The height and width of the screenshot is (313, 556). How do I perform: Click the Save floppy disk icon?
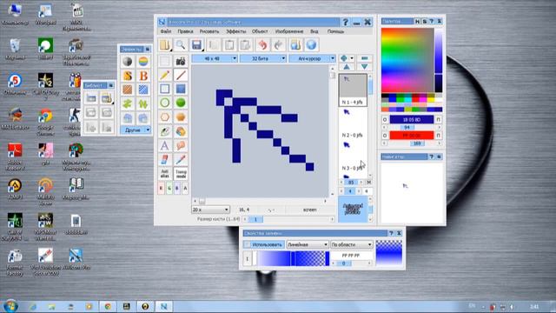click(x=196, y=44)
